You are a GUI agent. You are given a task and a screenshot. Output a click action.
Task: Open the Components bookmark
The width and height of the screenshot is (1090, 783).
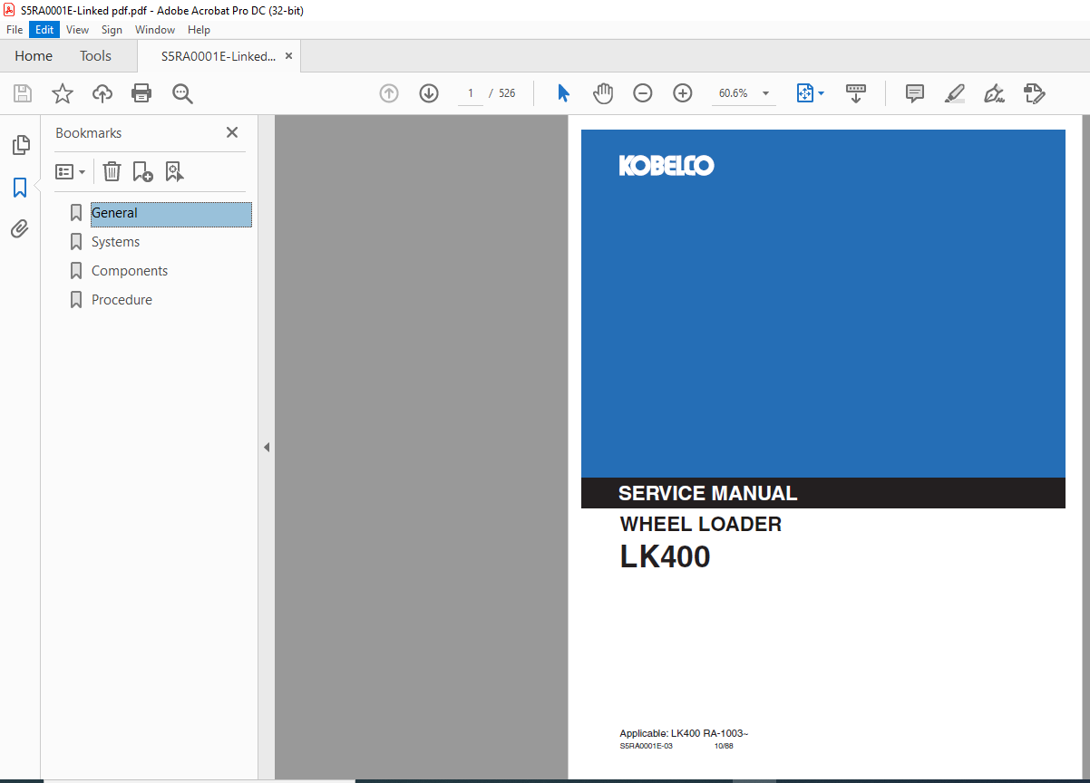pyautogui.click(x=130, y=271)
